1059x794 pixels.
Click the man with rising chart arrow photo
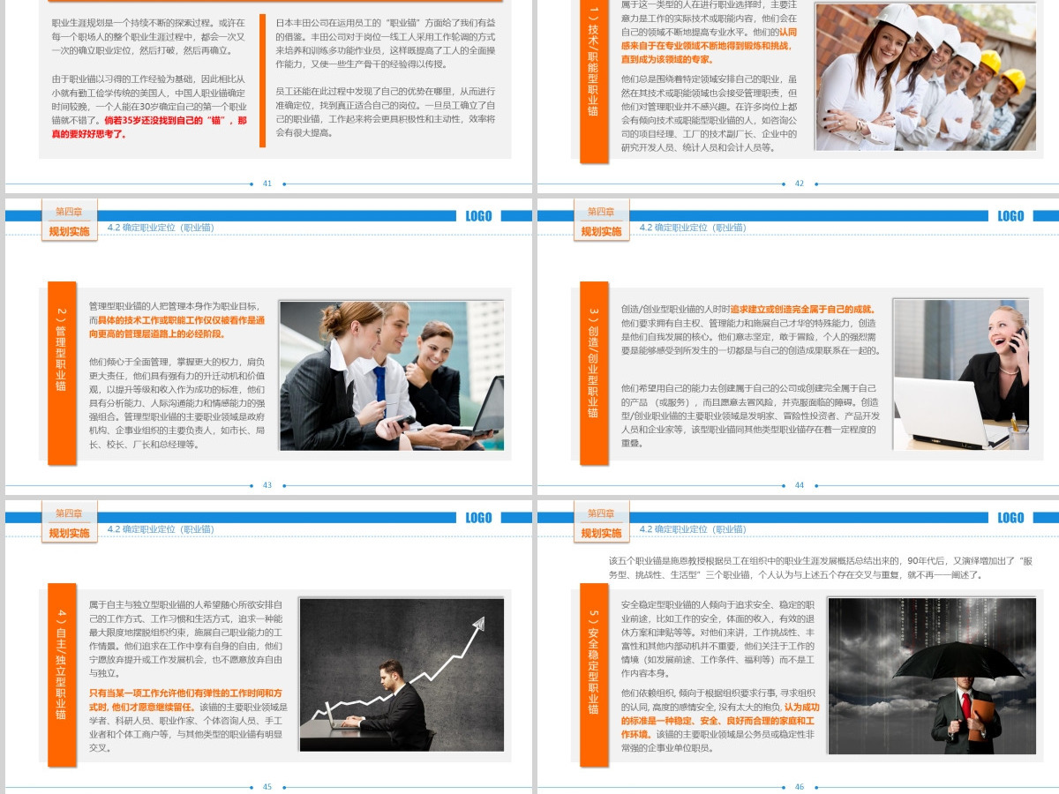(402, 675)
